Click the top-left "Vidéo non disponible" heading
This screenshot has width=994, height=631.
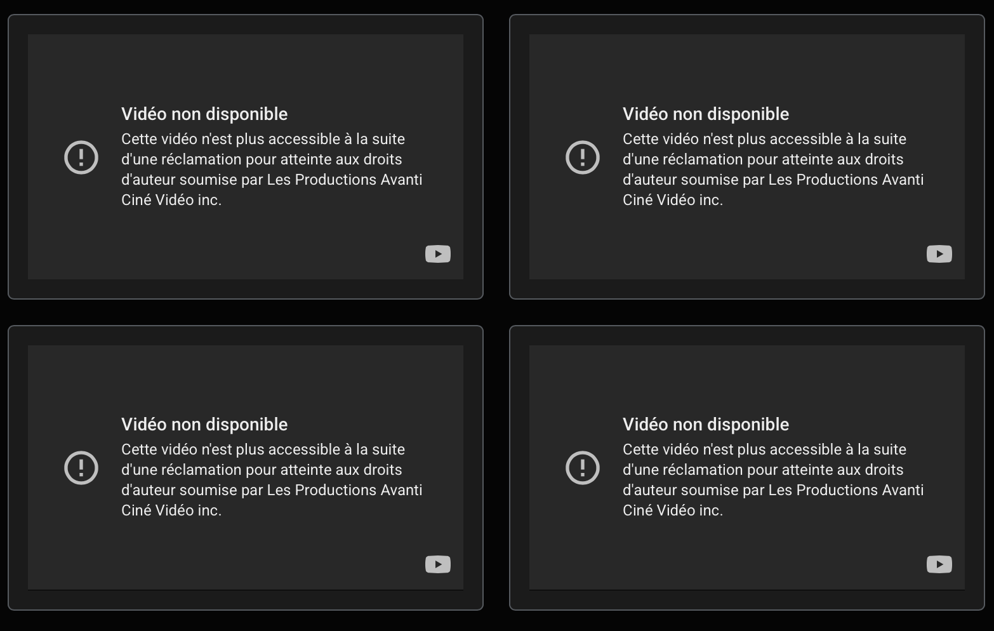point(204,114)
